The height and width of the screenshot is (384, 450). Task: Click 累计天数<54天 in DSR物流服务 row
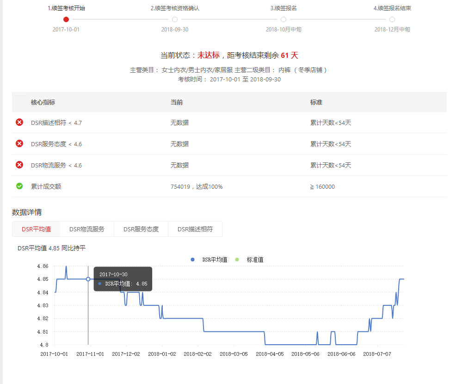(331, 165)
